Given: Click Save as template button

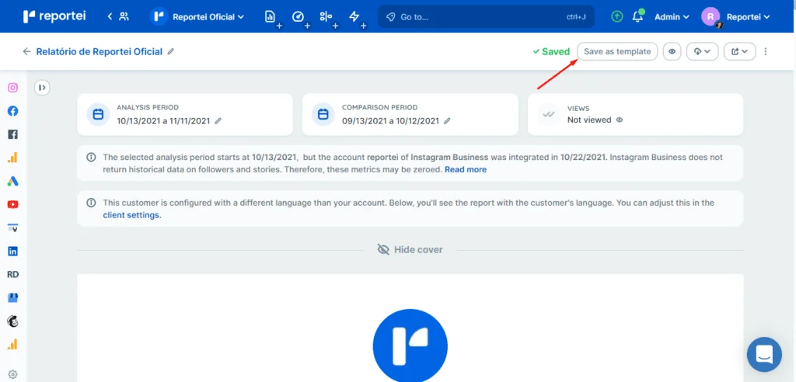Looking at the screenshot, I should click(617, 51).
